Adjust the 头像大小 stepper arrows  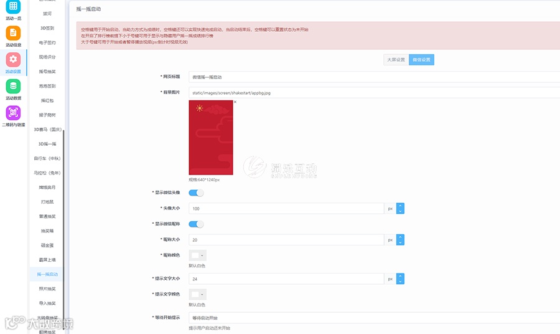pos(400,209)
